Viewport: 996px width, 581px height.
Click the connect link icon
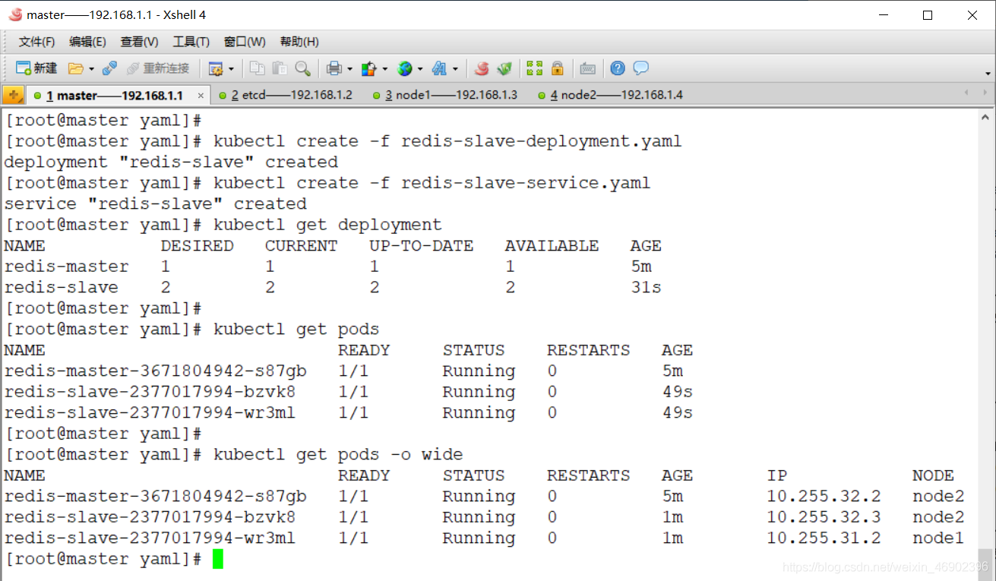click(x=109, y=68)
